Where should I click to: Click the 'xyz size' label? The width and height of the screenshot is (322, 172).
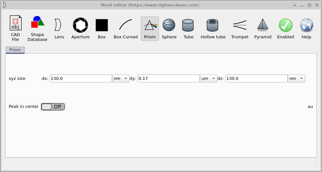coord(17,78)
